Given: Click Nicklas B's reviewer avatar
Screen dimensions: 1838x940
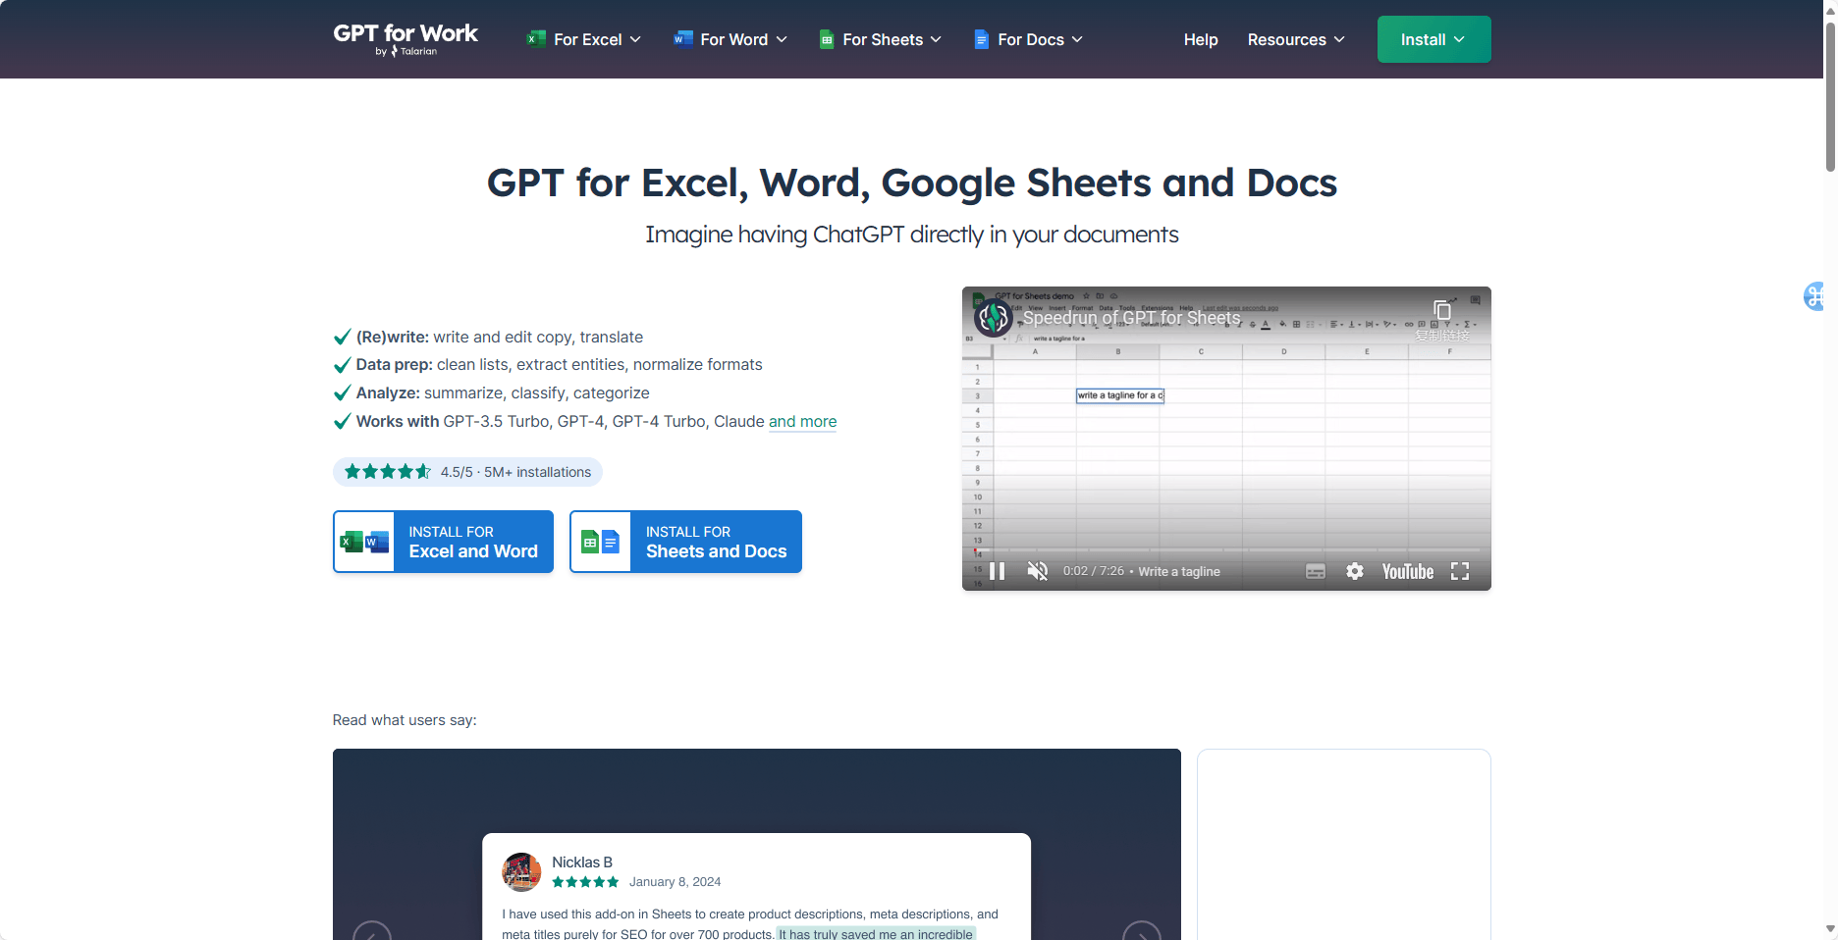Looking at the screenshot, I should click(521, 871).
